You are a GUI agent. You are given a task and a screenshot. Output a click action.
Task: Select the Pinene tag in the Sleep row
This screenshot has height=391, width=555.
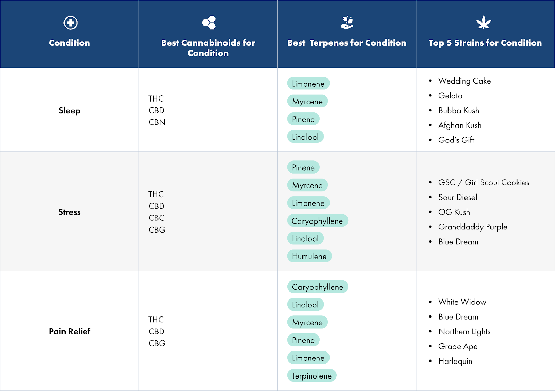coord(303,119)
